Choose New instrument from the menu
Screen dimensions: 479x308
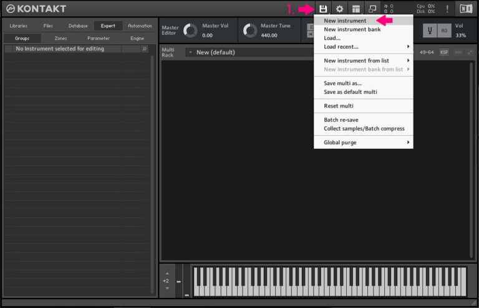coord(345,21)
